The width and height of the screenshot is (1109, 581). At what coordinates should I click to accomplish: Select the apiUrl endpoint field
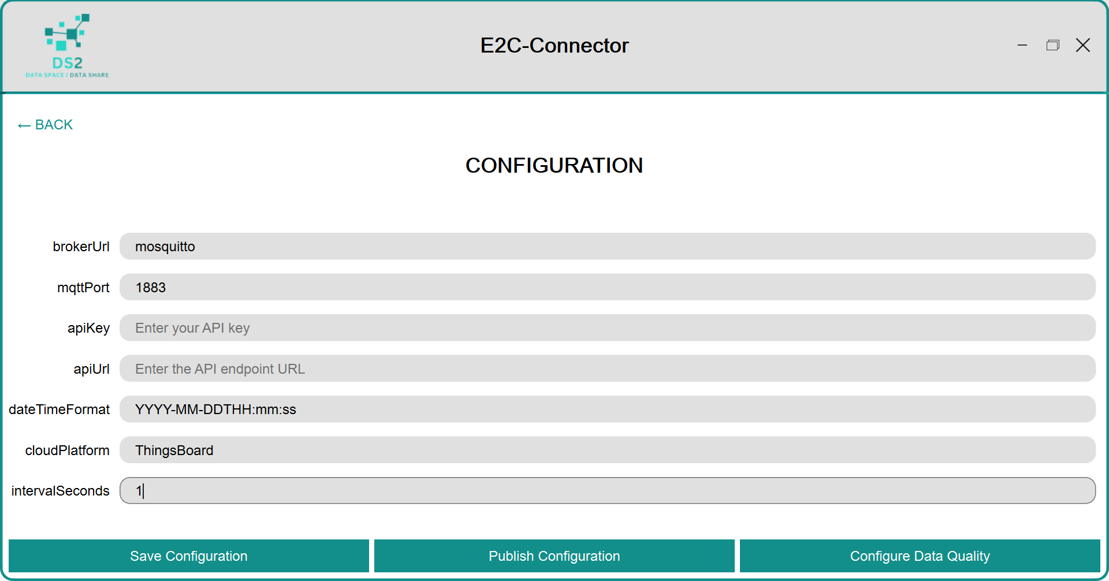tap(607, 368)
